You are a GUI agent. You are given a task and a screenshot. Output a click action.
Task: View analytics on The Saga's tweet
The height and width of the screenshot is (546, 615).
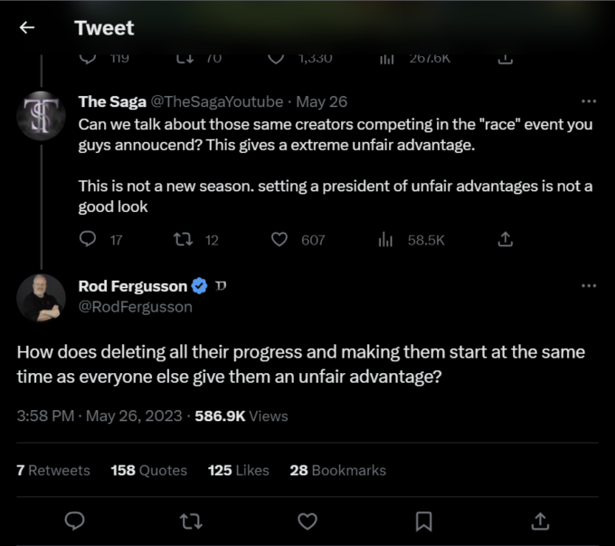click(386, 239)
